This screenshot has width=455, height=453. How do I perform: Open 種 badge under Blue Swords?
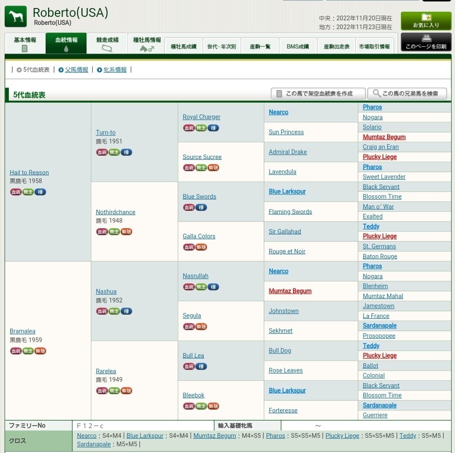[x=201, y=207]
